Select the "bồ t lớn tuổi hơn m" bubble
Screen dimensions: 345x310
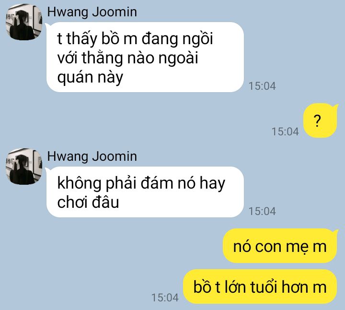pyautogui.click(x=260, y=286)
